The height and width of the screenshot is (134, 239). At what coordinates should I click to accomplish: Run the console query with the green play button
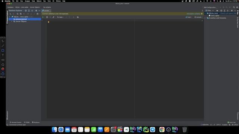(x=43, y=17)
